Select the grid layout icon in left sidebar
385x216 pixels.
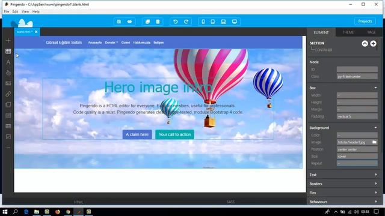click(x=8, y=51)
